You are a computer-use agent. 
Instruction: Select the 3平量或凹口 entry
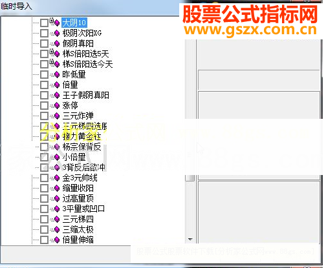pyautogui.click(x=83, y=209)
